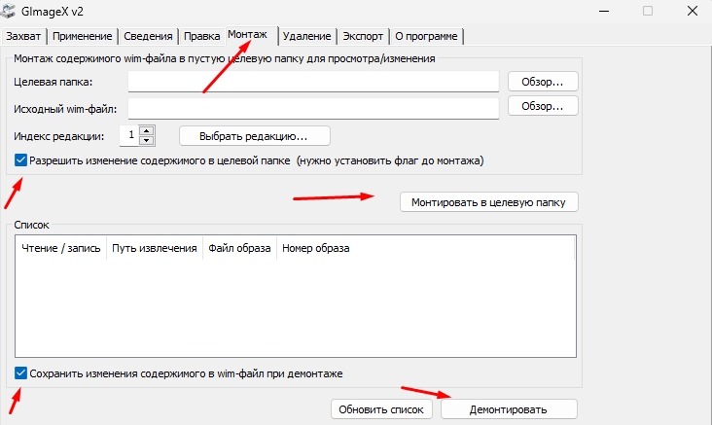Click the Целевая папка input field
Image resolution: width=712 pixels, height=425 pixels.
click(x=313, y=82)
